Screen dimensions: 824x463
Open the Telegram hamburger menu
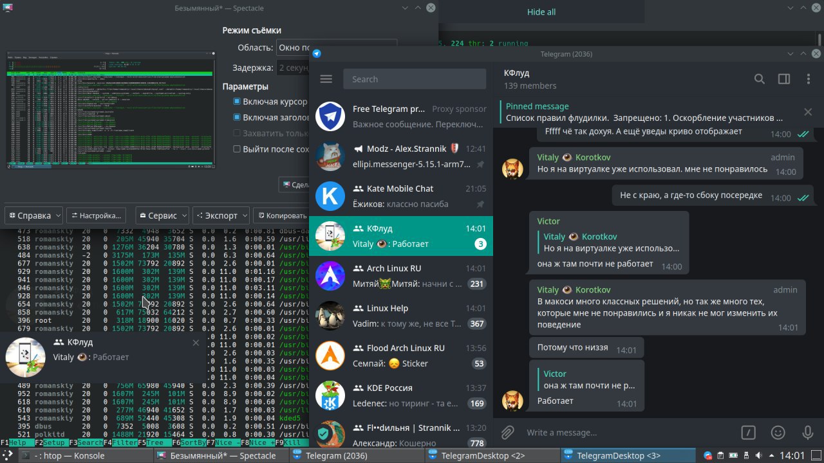pos(326,79)
